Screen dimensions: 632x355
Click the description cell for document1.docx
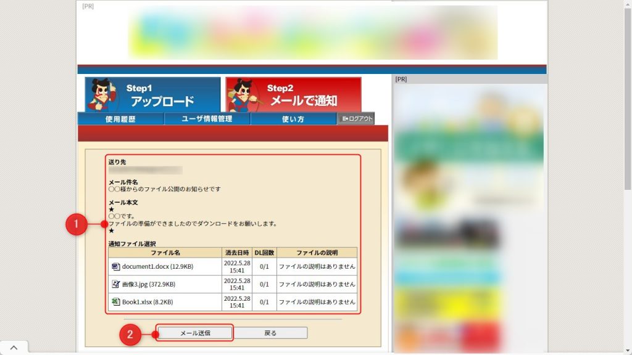pos(317,266)
